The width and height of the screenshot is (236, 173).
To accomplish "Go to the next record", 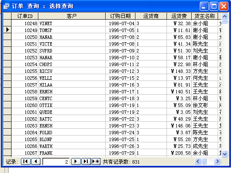I will 76,161.
